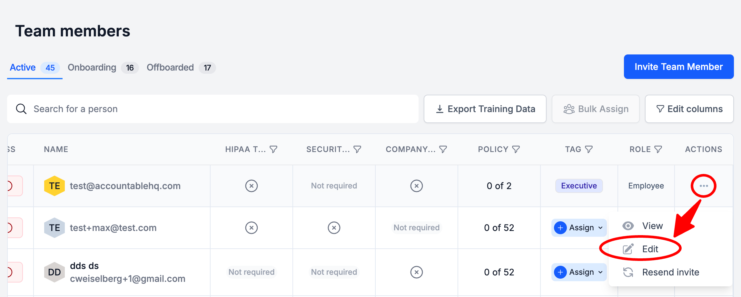Open the Edit columns selector

point(689,109)
